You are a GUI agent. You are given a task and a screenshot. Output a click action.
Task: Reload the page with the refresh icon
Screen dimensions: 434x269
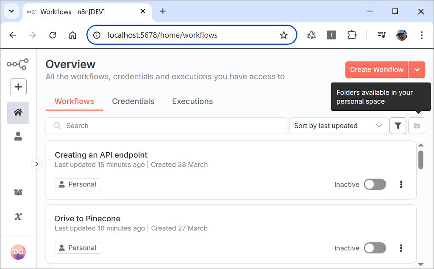[53, 35]
